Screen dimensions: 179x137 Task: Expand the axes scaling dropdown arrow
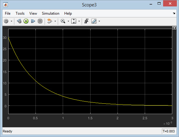tap(79, 21)
